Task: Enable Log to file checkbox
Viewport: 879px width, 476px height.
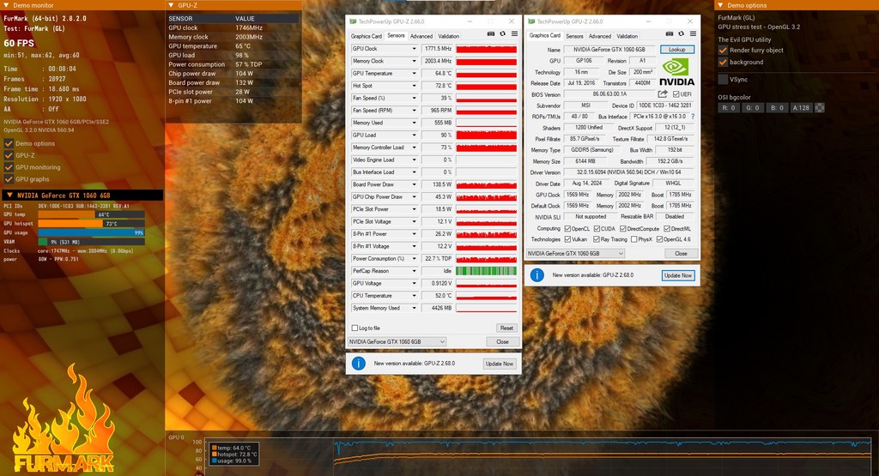Action: coord(355,328)
